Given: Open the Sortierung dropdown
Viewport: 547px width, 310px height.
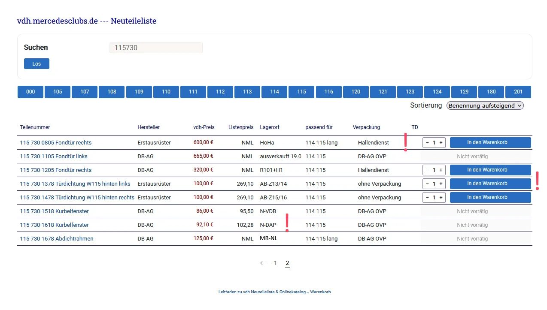Looking at the screenshot, I should click(x=485, y=105).
